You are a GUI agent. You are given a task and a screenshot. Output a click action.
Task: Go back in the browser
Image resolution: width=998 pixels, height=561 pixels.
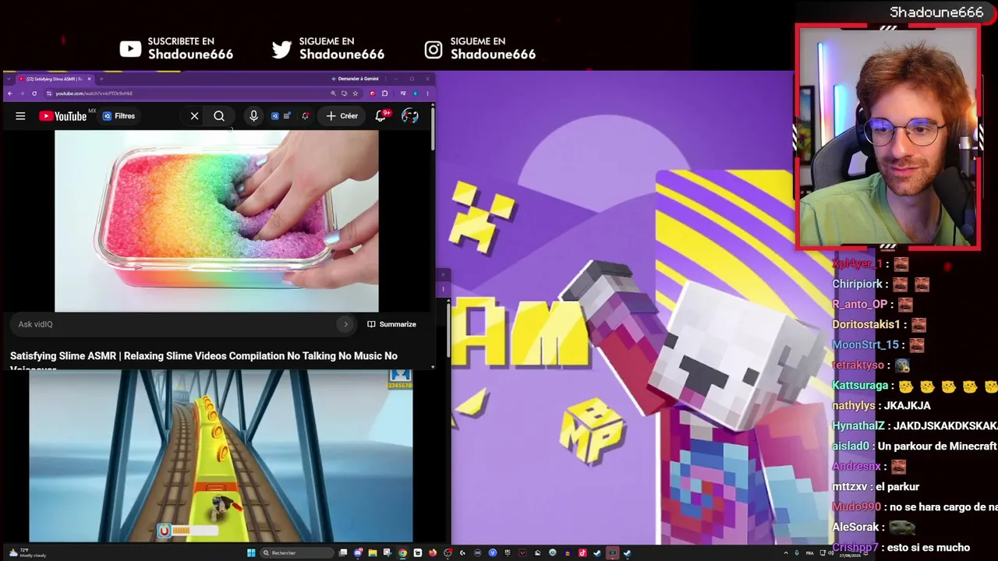pyautogui.click(x=10, y=93)
